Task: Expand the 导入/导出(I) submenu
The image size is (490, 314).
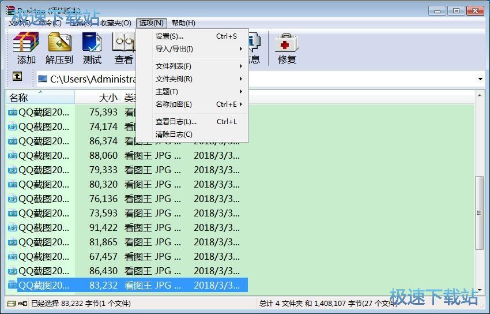Action: (192, 49)
